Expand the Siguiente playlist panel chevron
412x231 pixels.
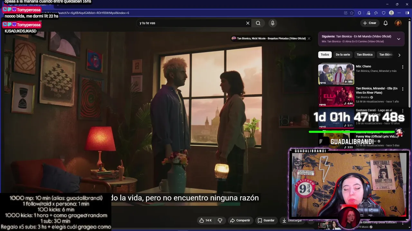(398, 39)
